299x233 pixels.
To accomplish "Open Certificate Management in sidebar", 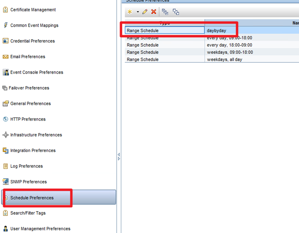I will click(x=33, y=10).
